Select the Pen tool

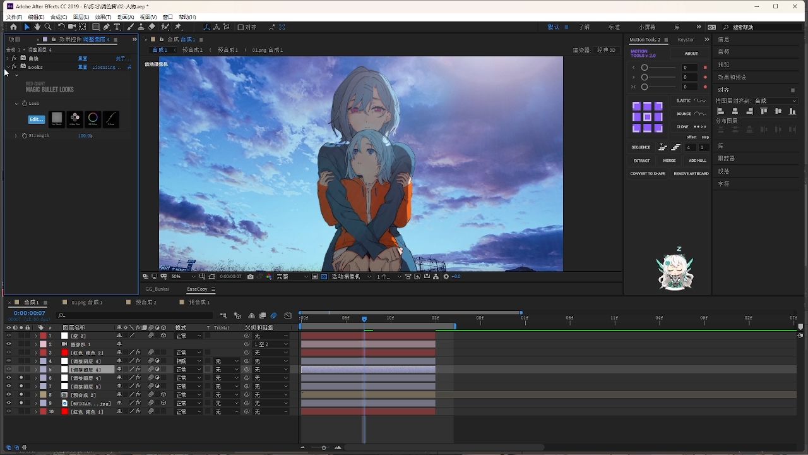[x=107, y=27]
